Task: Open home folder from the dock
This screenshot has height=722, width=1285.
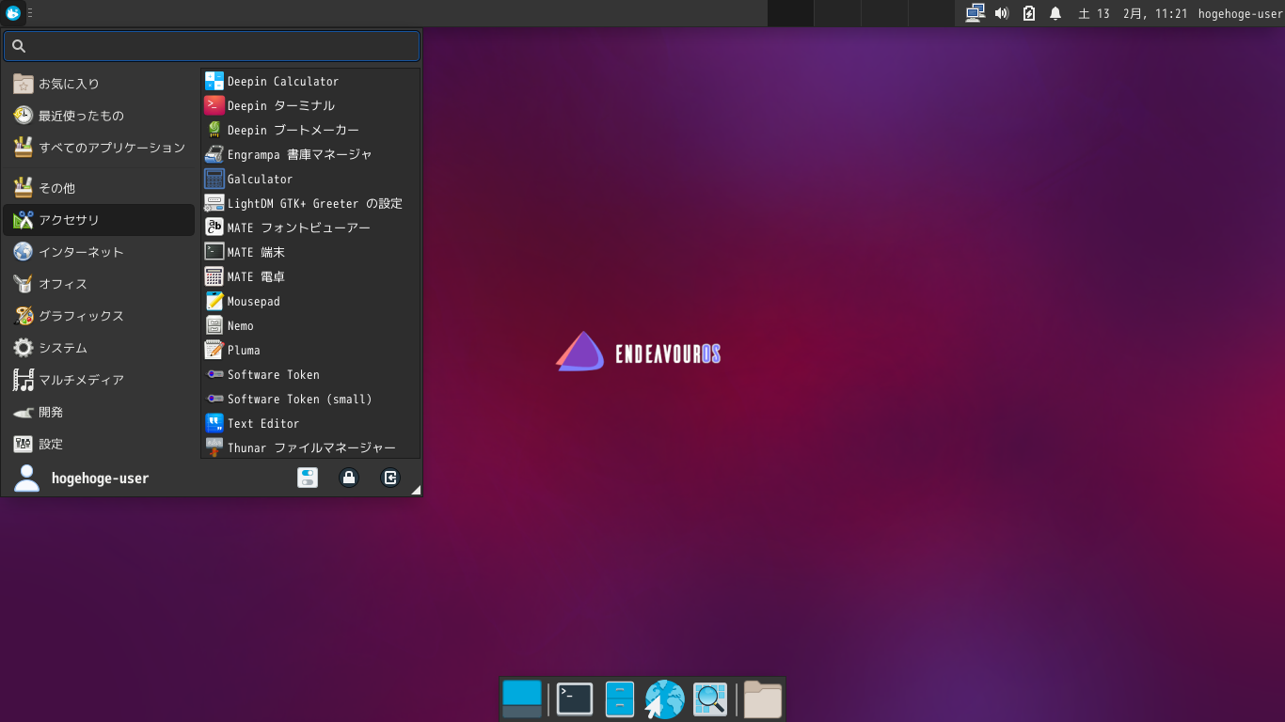Action: [763, 699]
